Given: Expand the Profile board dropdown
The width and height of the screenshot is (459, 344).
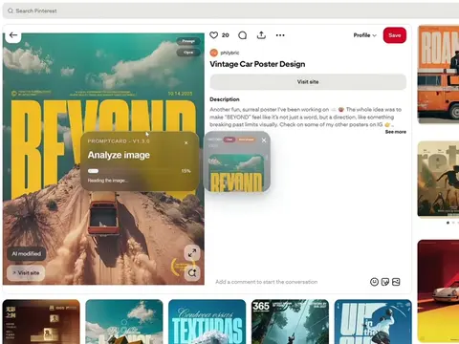Looking at the screenshot, I should pos(365,35).
